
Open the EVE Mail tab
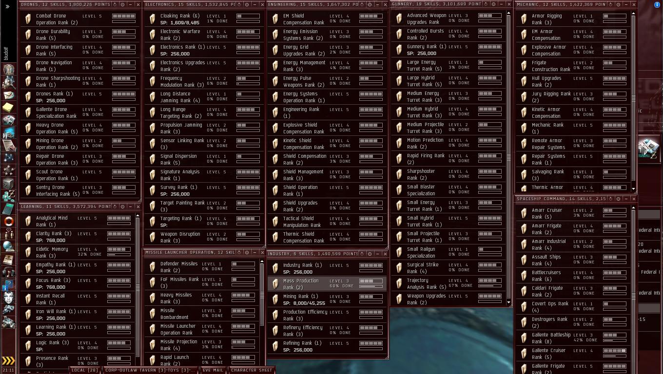coord(213,370)
